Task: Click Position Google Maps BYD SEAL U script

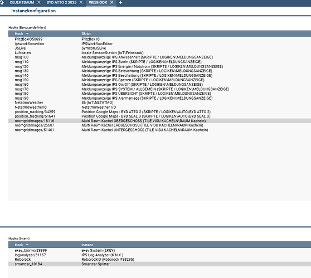Action: (x=146, y=116)
